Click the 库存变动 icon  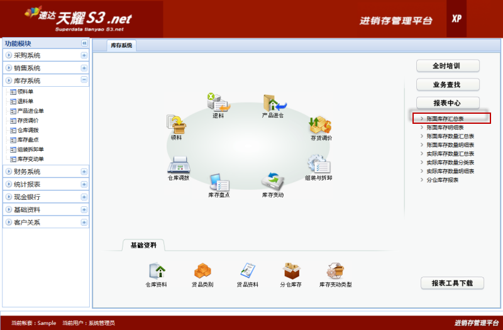point(273,182)
